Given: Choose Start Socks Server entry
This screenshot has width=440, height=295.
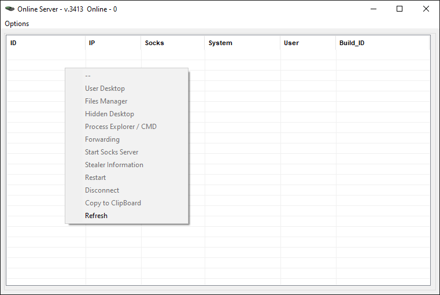Looking at the screenshot, I should (127, 152).
